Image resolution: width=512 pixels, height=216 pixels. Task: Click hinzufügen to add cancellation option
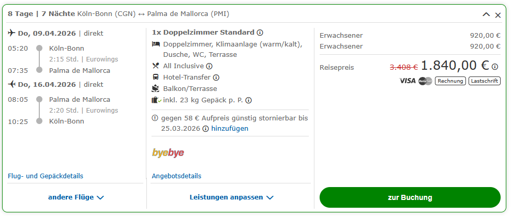tap(230, 129)
